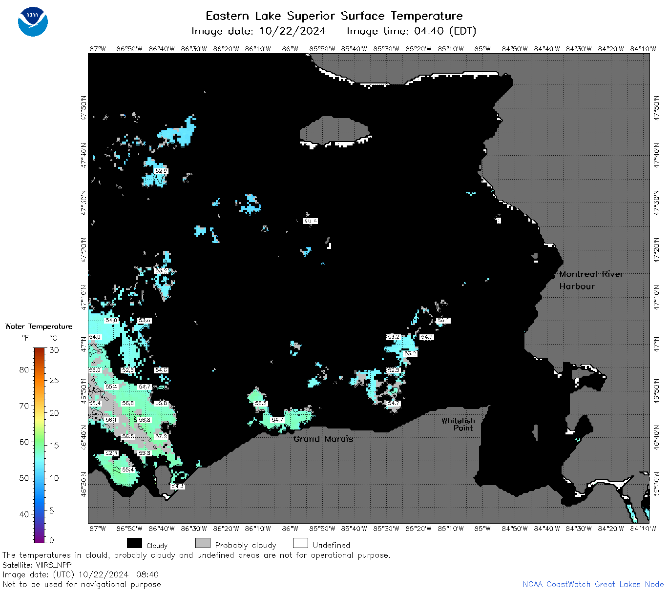
Task: Click the Whitefish Point map label
Action: 458,424
